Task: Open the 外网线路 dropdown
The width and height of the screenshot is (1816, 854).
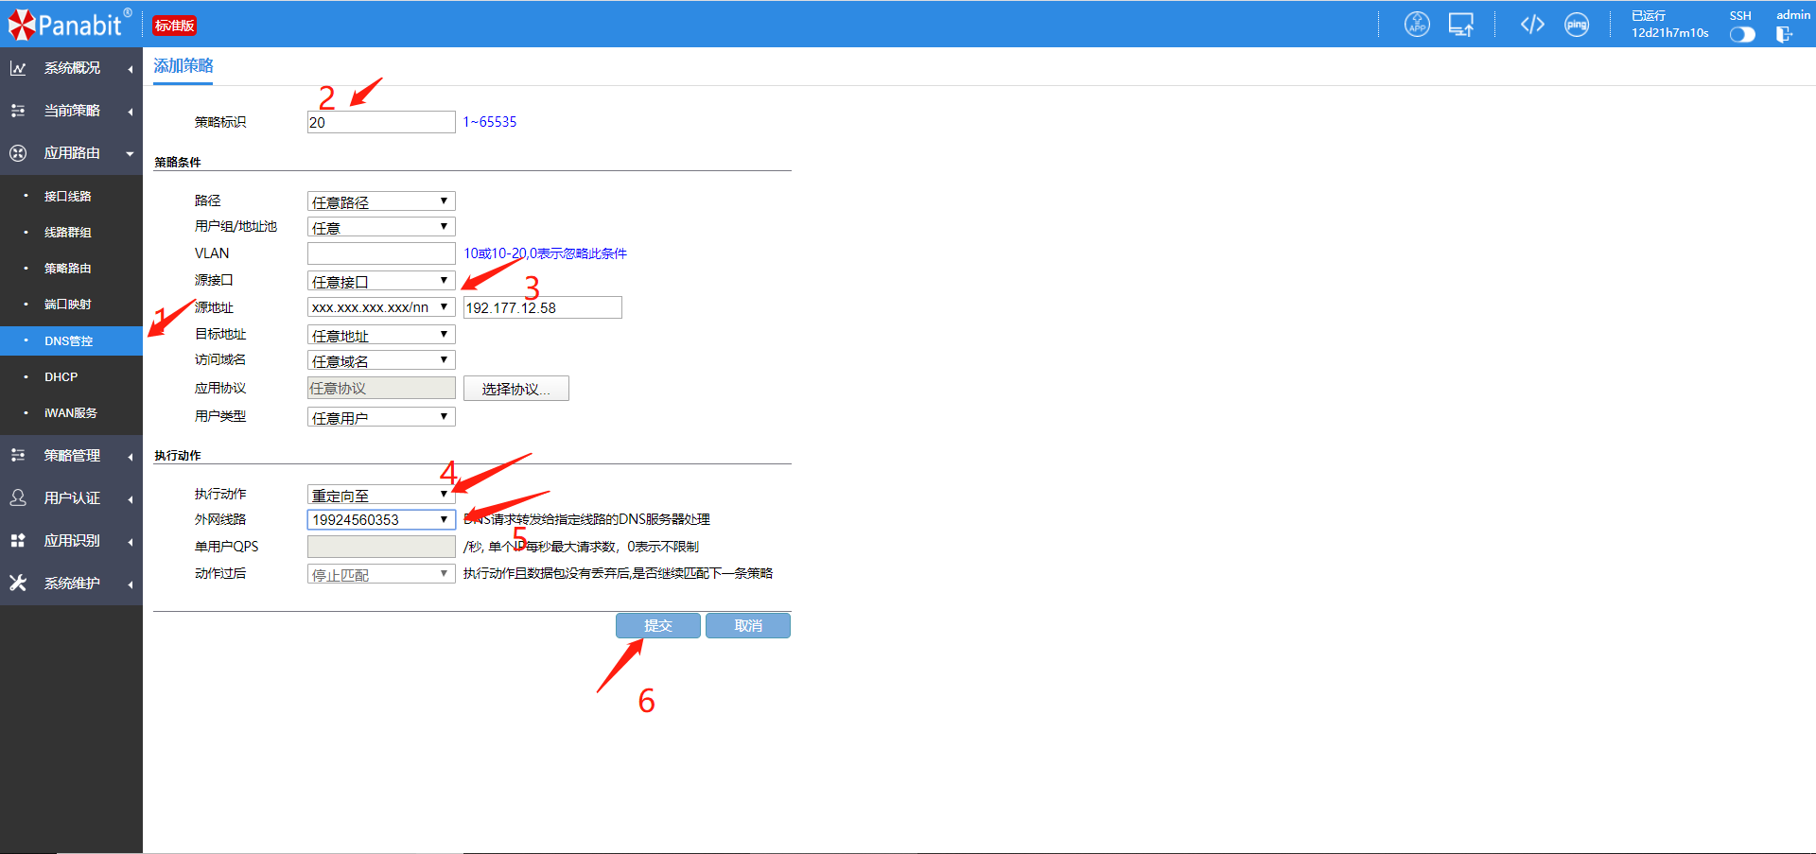Action: pyautogui.click(x=380, y=519)
